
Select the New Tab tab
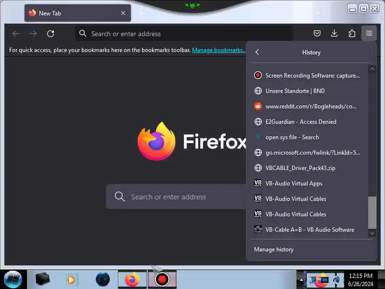pyautogui.click(x=77, y=13)
